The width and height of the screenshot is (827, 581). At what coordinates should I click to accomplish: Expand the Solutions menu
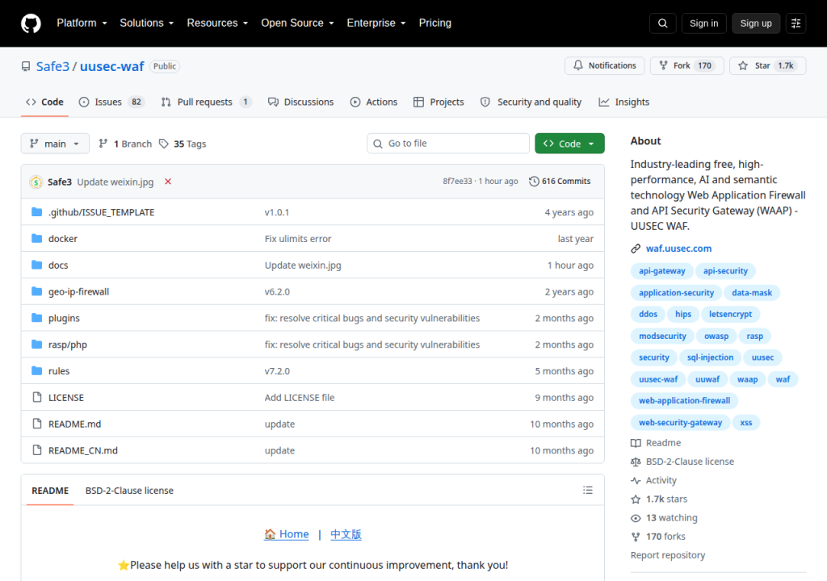point(147,23)
